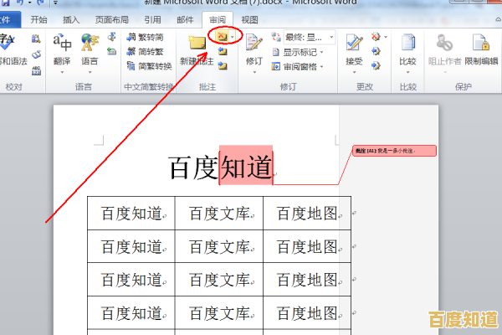Expand the delete comment dropdown arrow
Viewport: 502px width, 335px height.
click(233, 37)
